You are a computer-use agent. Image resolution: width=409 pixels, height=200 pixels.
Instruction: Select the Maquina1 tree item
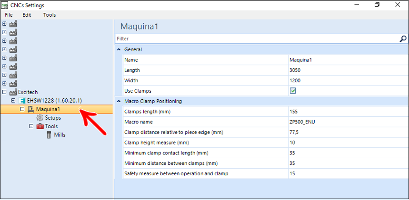(x=48, y=109)
